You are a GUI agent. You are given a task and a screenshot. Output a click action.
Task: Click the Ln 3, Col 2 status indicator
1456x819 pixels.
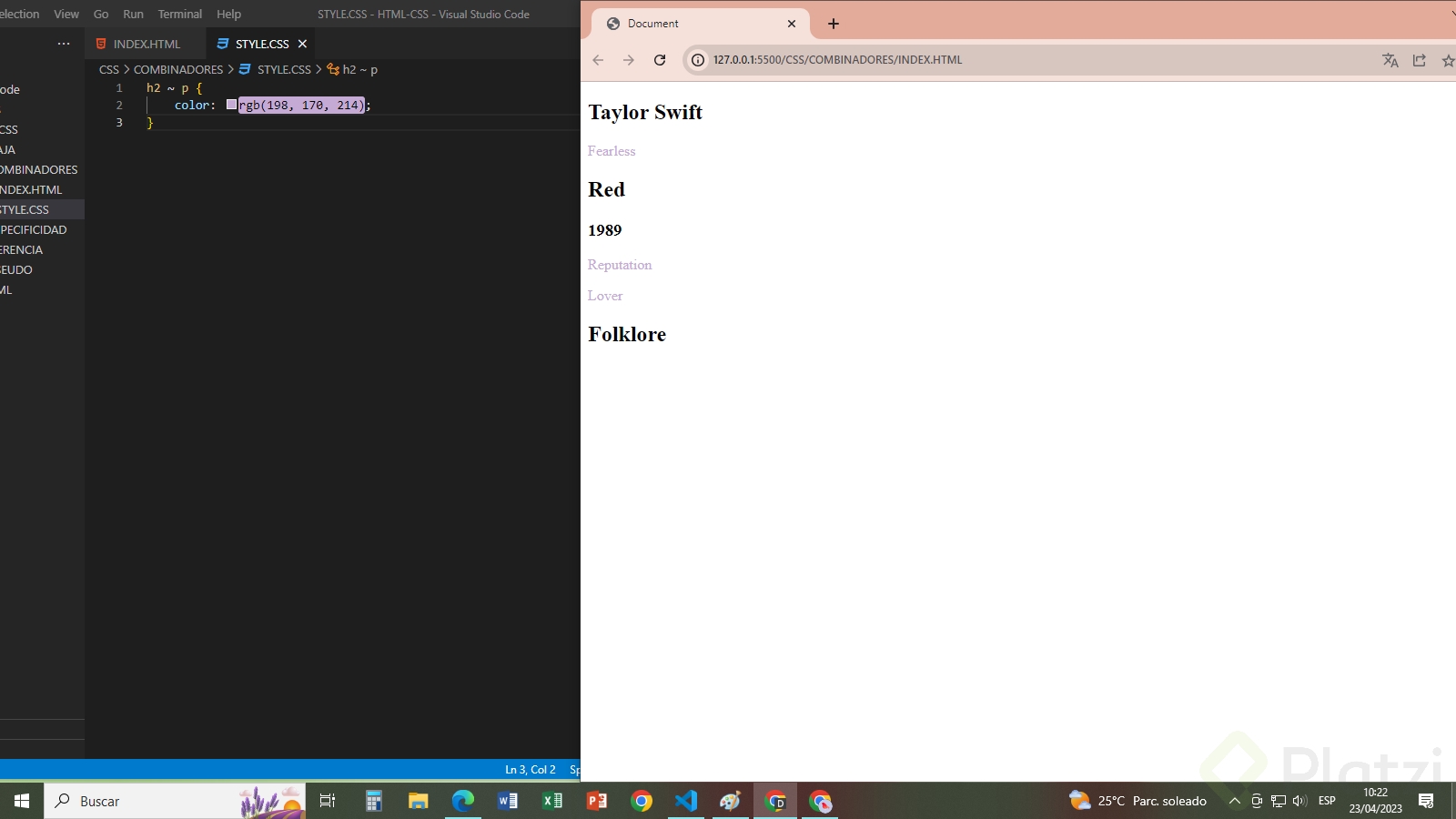click(x=530, y=770)
